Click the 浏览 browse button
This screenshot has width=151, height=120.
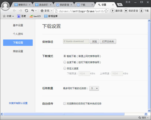pyautogui.click(x=94, y=42)
